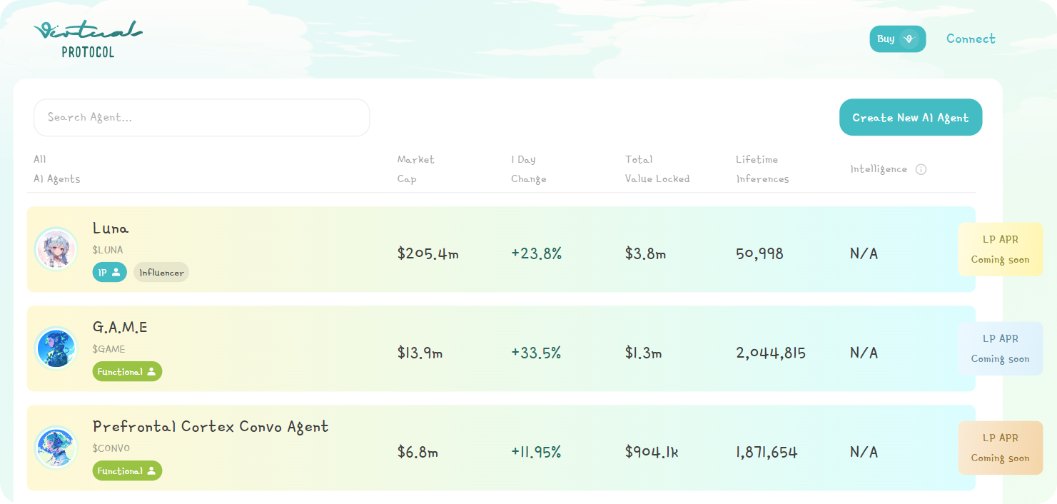Click G.A.M.E's 2,044,815 lifetime inferences

pos(771,353)
